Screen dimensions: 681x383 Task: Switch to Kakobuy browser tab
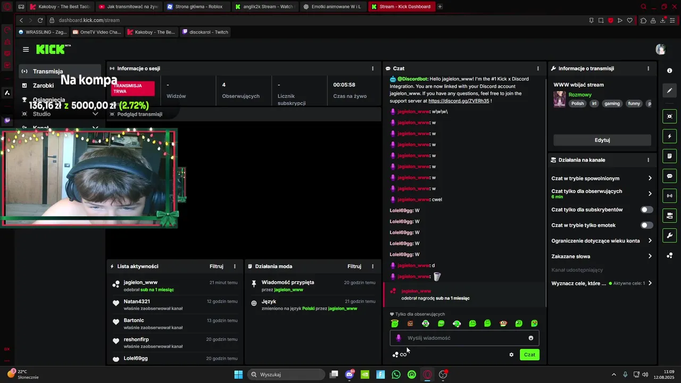[61, 6]
